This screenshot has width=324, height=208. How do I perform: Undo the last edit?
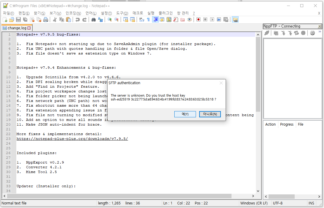click(x=77, y=20)
